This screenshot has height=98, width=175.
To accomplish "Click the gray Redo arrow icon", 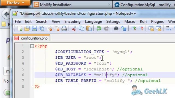I will [106, 29].
